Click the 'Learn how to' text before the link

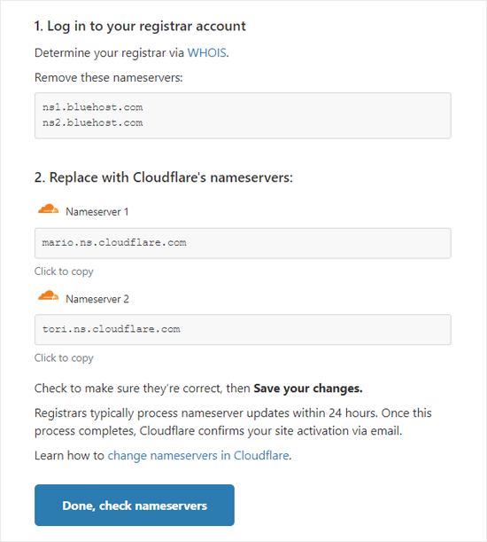tap(69, 456)
